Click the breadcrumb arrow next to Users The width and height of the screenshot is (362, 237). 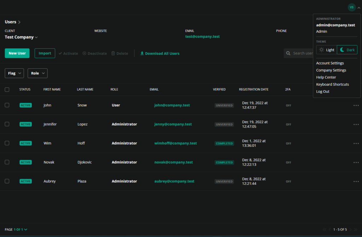[x=19, y=22]
